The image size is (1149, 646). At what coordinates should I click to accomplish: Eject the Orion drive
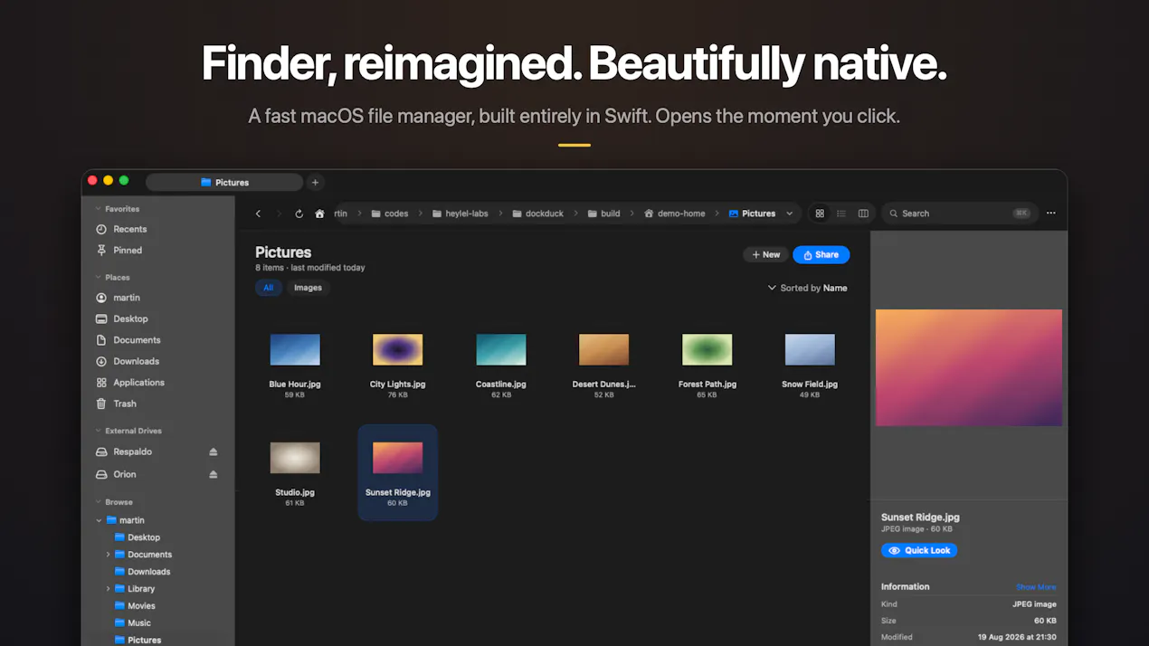(214, 474)
